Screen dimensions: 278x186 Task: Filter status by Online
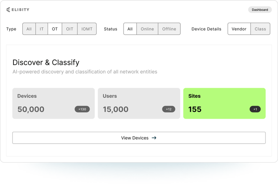click(x=148, y=29)
